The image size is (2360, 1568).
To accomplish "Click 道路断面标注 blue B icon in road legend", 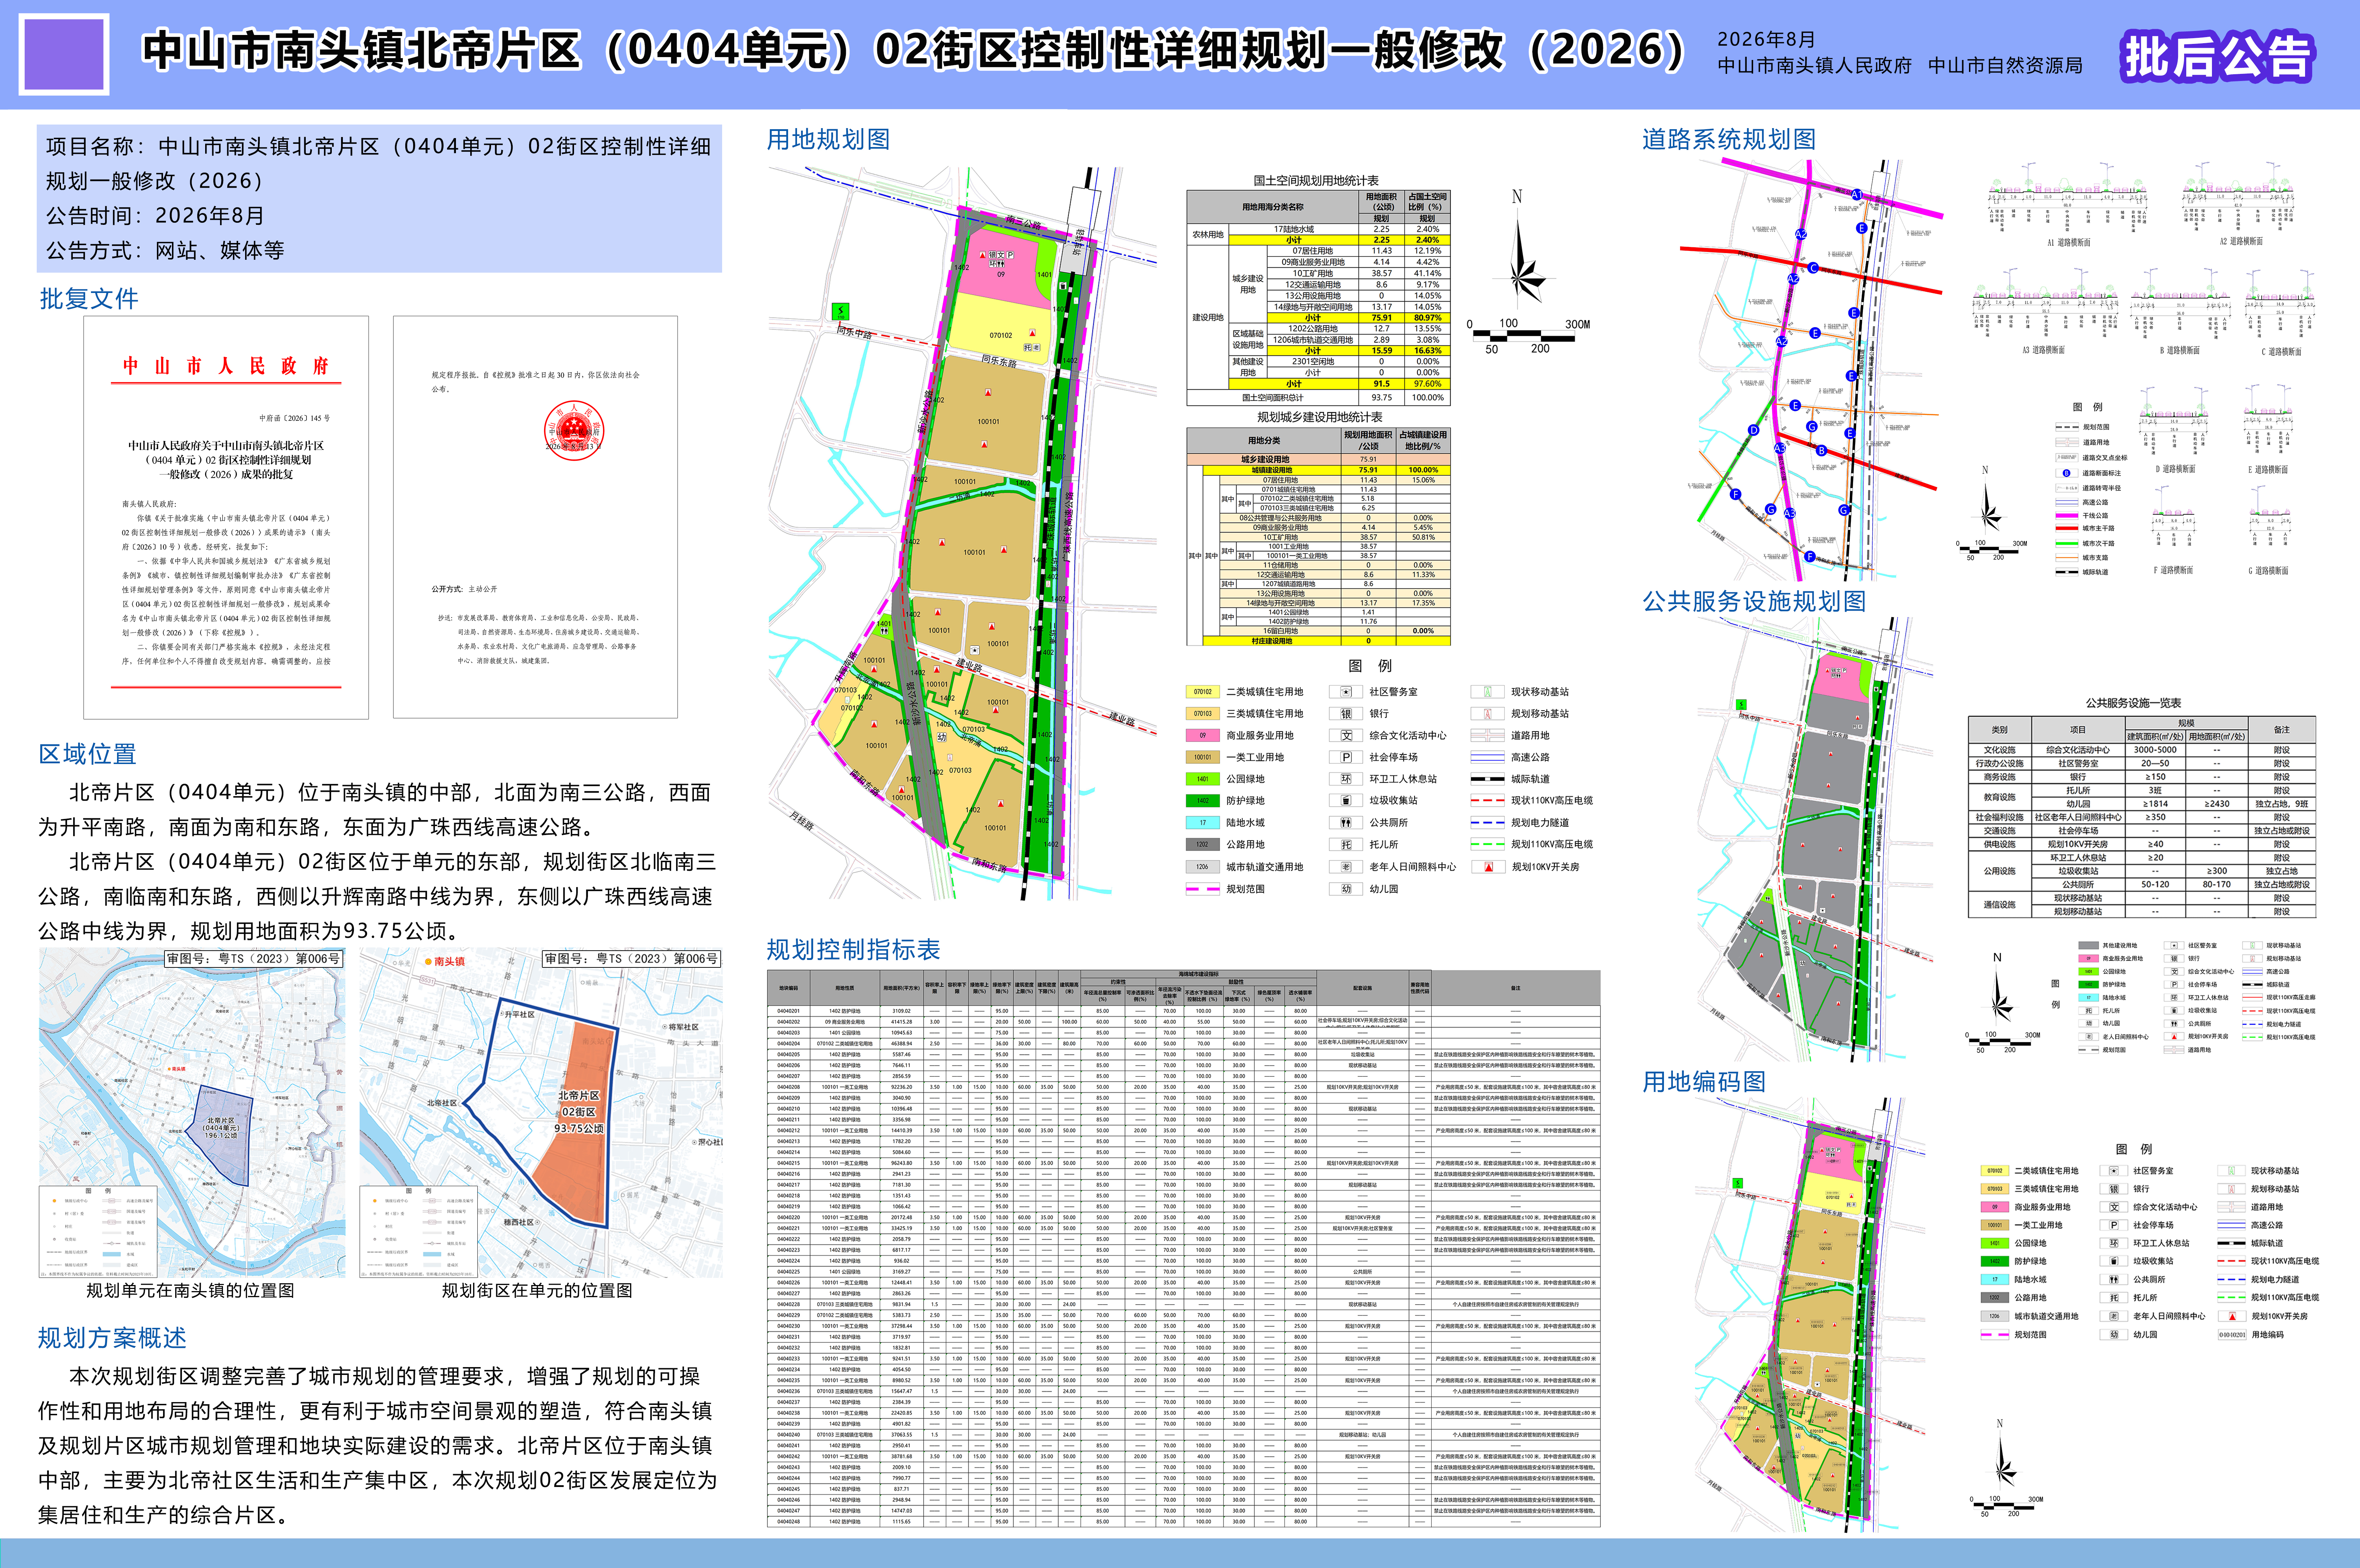I will coord(2066,473).
